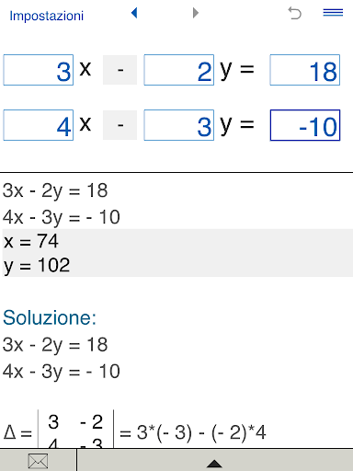This screenshot has height=471, width=353.
Task: Expand the bottom panel with up triangle
Action: (214, 464)
